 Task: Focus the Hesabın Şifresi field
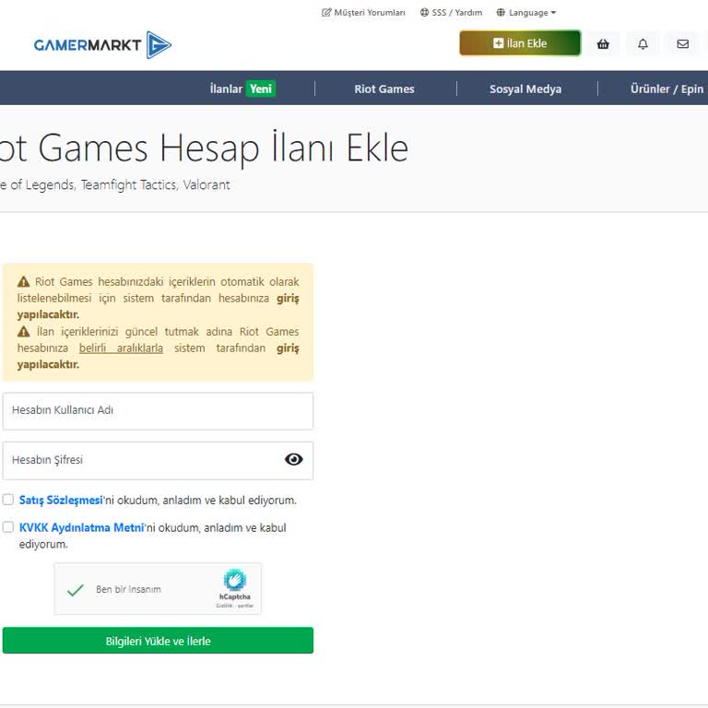point(158,461)
